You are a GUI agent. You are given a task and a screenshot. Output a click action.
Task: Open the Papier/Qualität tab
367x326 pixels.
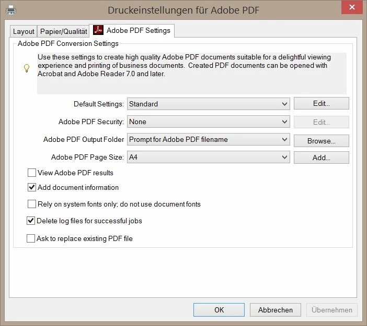63,31
